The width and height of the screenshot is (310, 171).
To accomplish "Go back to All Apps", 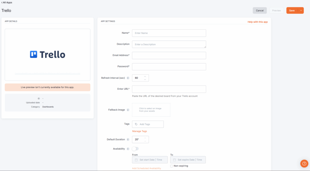I will click(7, 2).
